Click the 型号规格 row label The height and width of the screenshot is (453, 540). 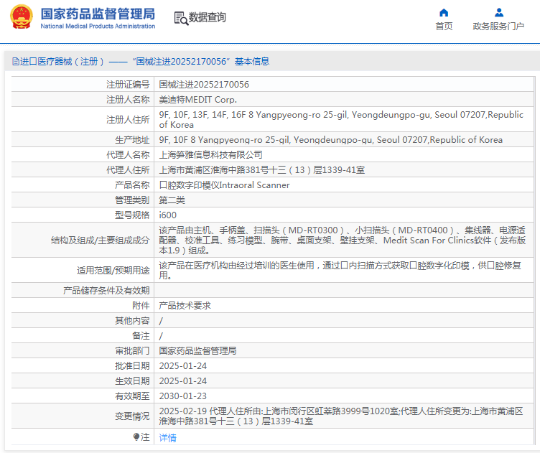click(132, 215)
